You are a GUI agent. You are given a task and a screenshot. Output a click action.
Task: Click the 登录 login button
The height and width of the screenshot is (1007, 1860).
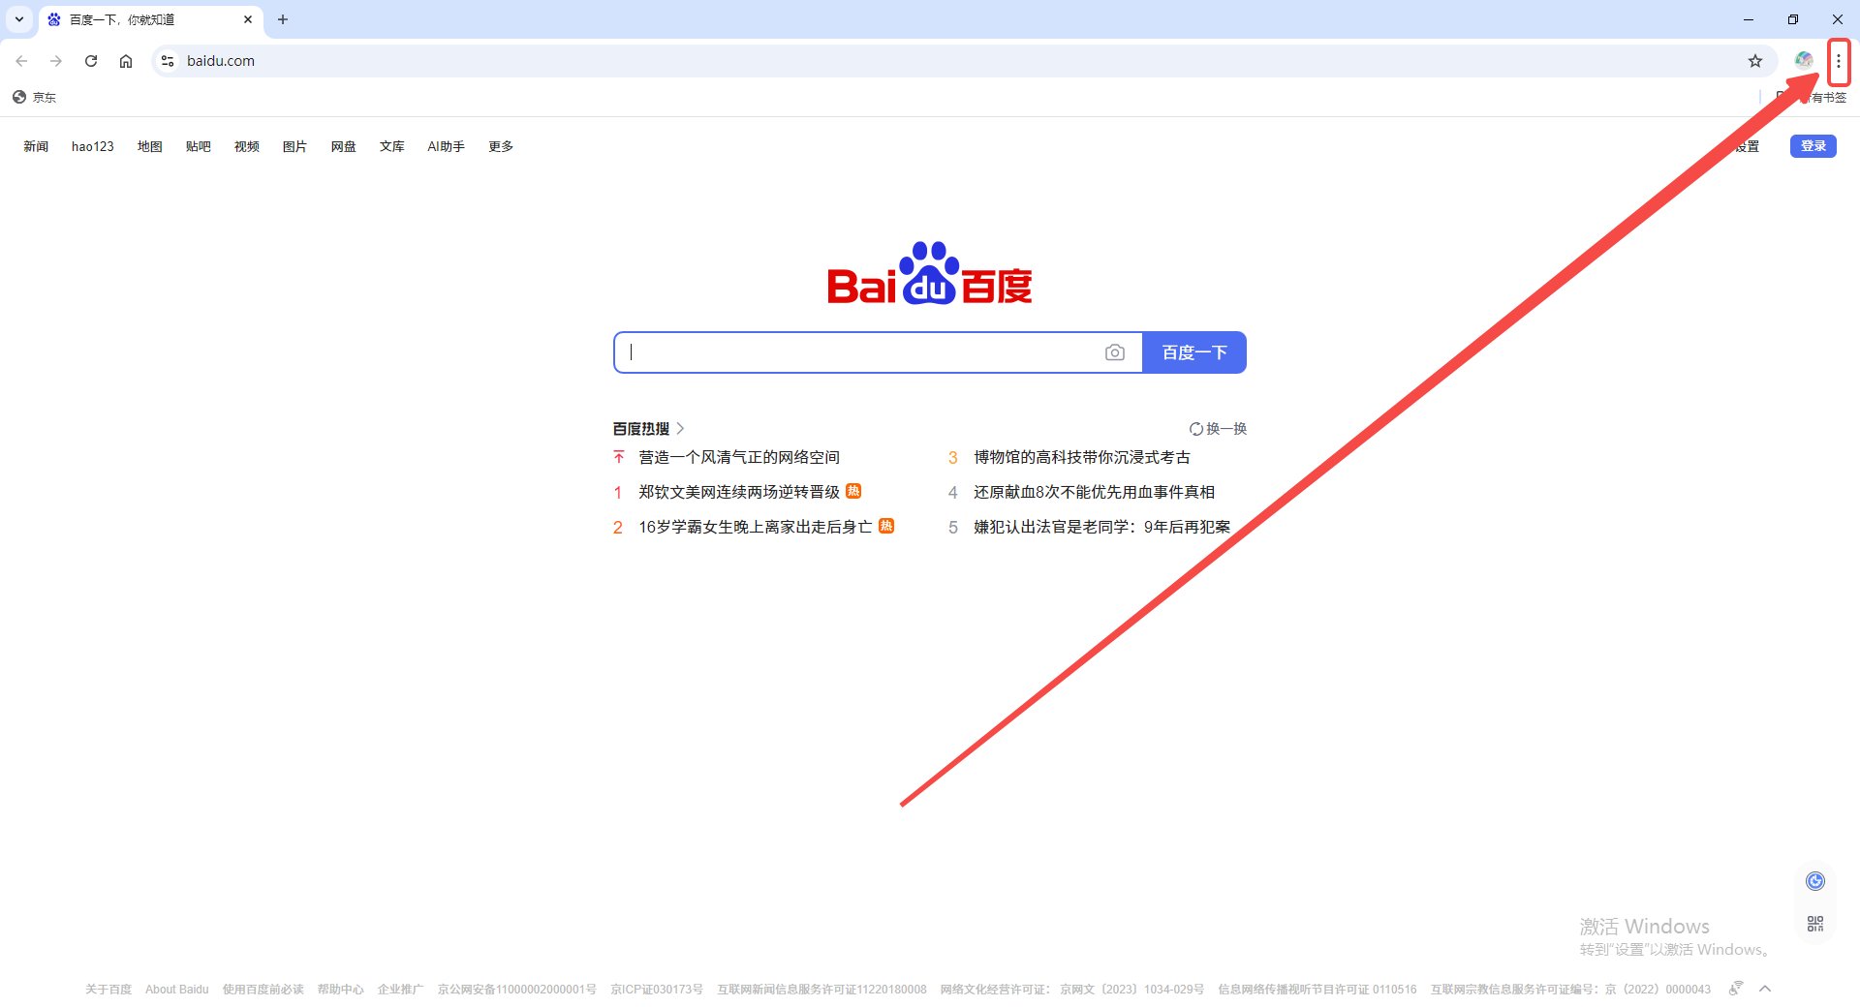pyautogui.click(x=1813, y=146)
